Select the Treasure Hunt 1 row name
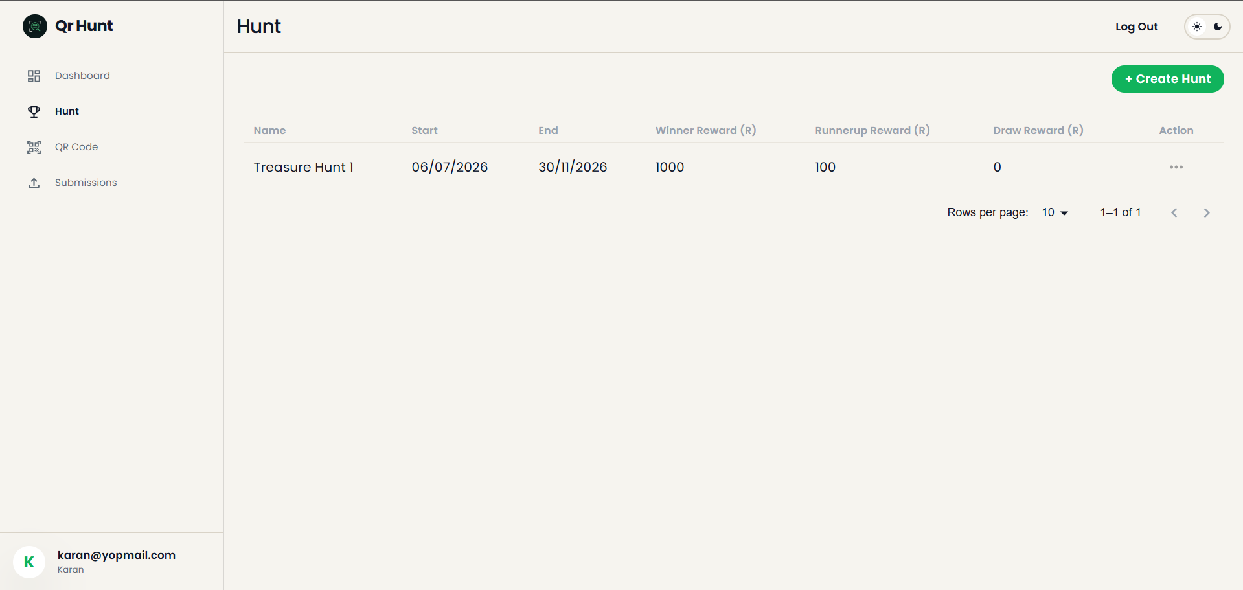 tap(303, 167)
